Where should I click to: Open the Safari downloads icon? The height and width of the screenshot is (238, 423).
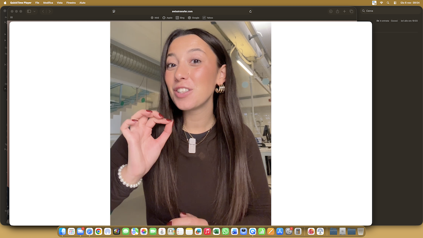330,11
